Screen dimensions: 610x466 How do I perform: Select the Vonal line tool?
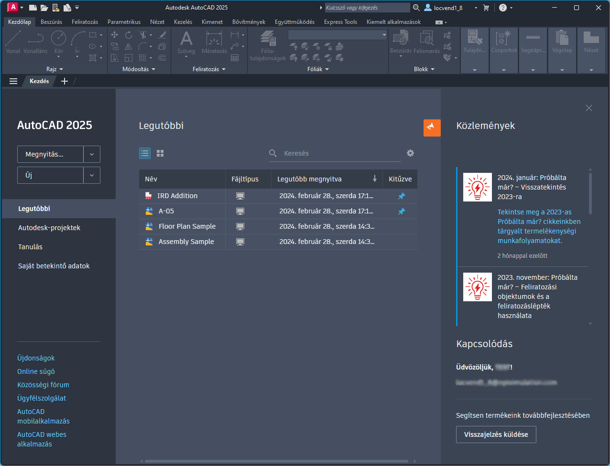click(13, 42)
